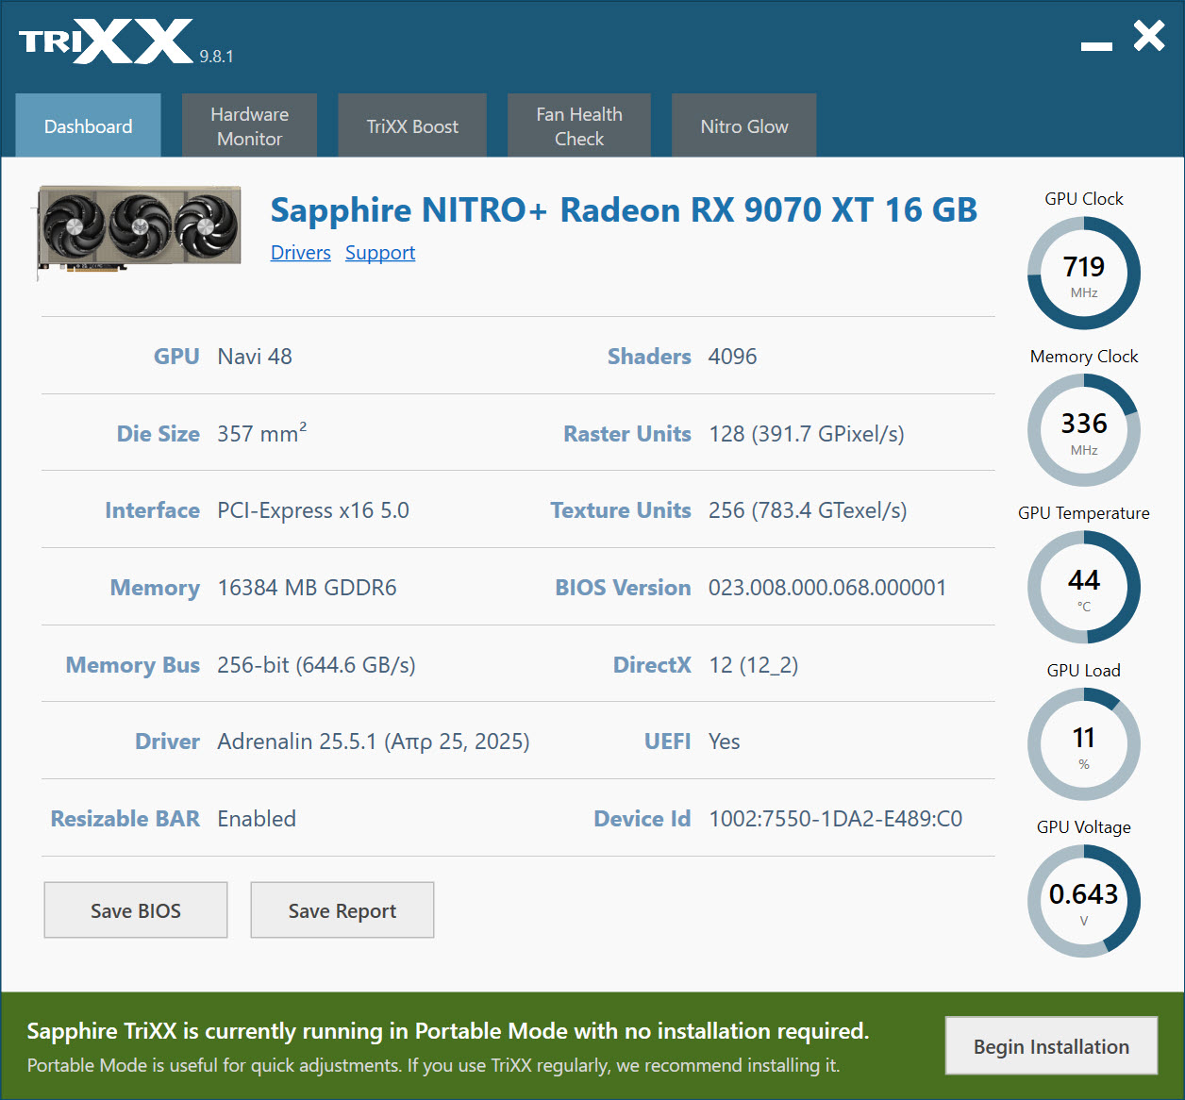Screen dimensions: 1185x1100
Task: Click the Save Report button
Action: (342, 910)
